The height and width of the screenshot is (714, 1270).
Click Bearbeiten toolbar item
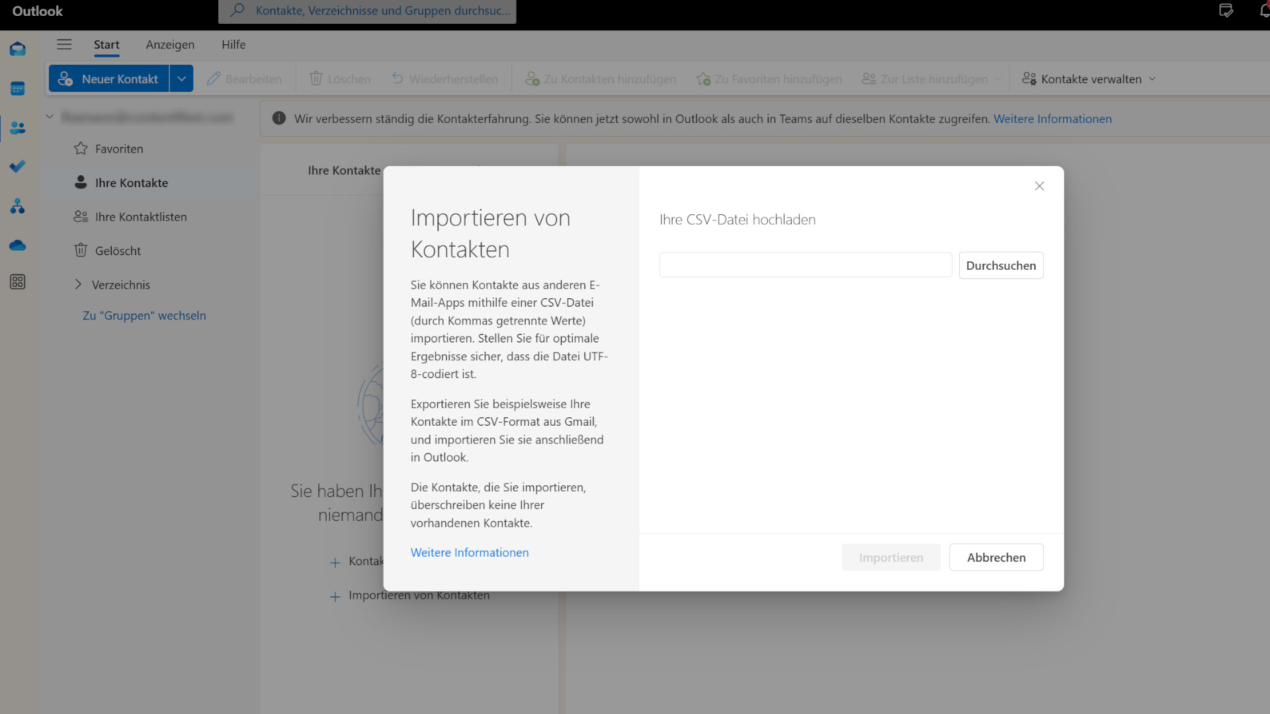point(244,79)
